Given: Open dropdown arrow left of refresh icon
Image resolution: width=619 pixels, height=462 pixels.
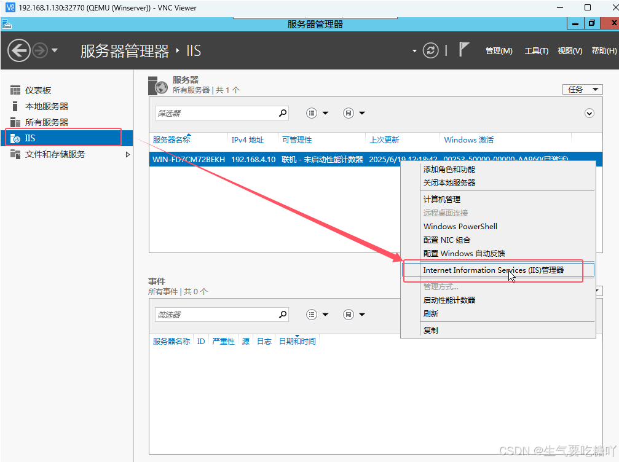Looking at the screenshot, I should 414,51.
